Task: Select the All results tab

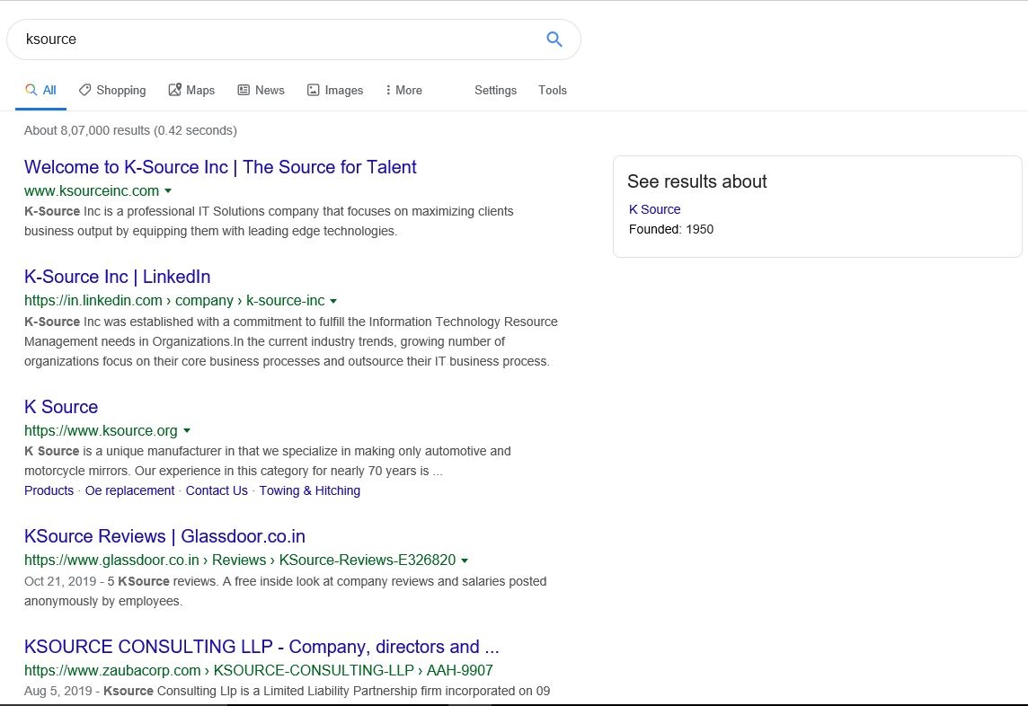Action: (40, 91)
